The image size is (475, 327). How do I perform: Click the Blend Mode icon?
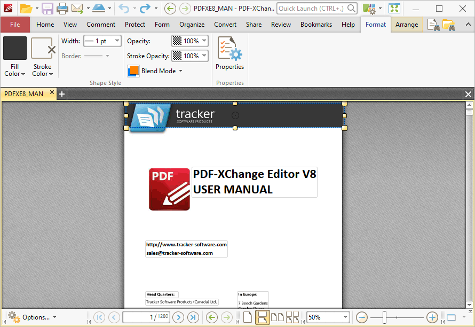coord(133,71)
